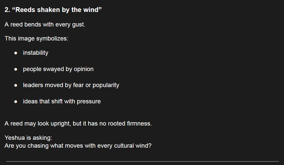
Task: Click the line "Yeshua is asking:"
Action: point(28,138)
